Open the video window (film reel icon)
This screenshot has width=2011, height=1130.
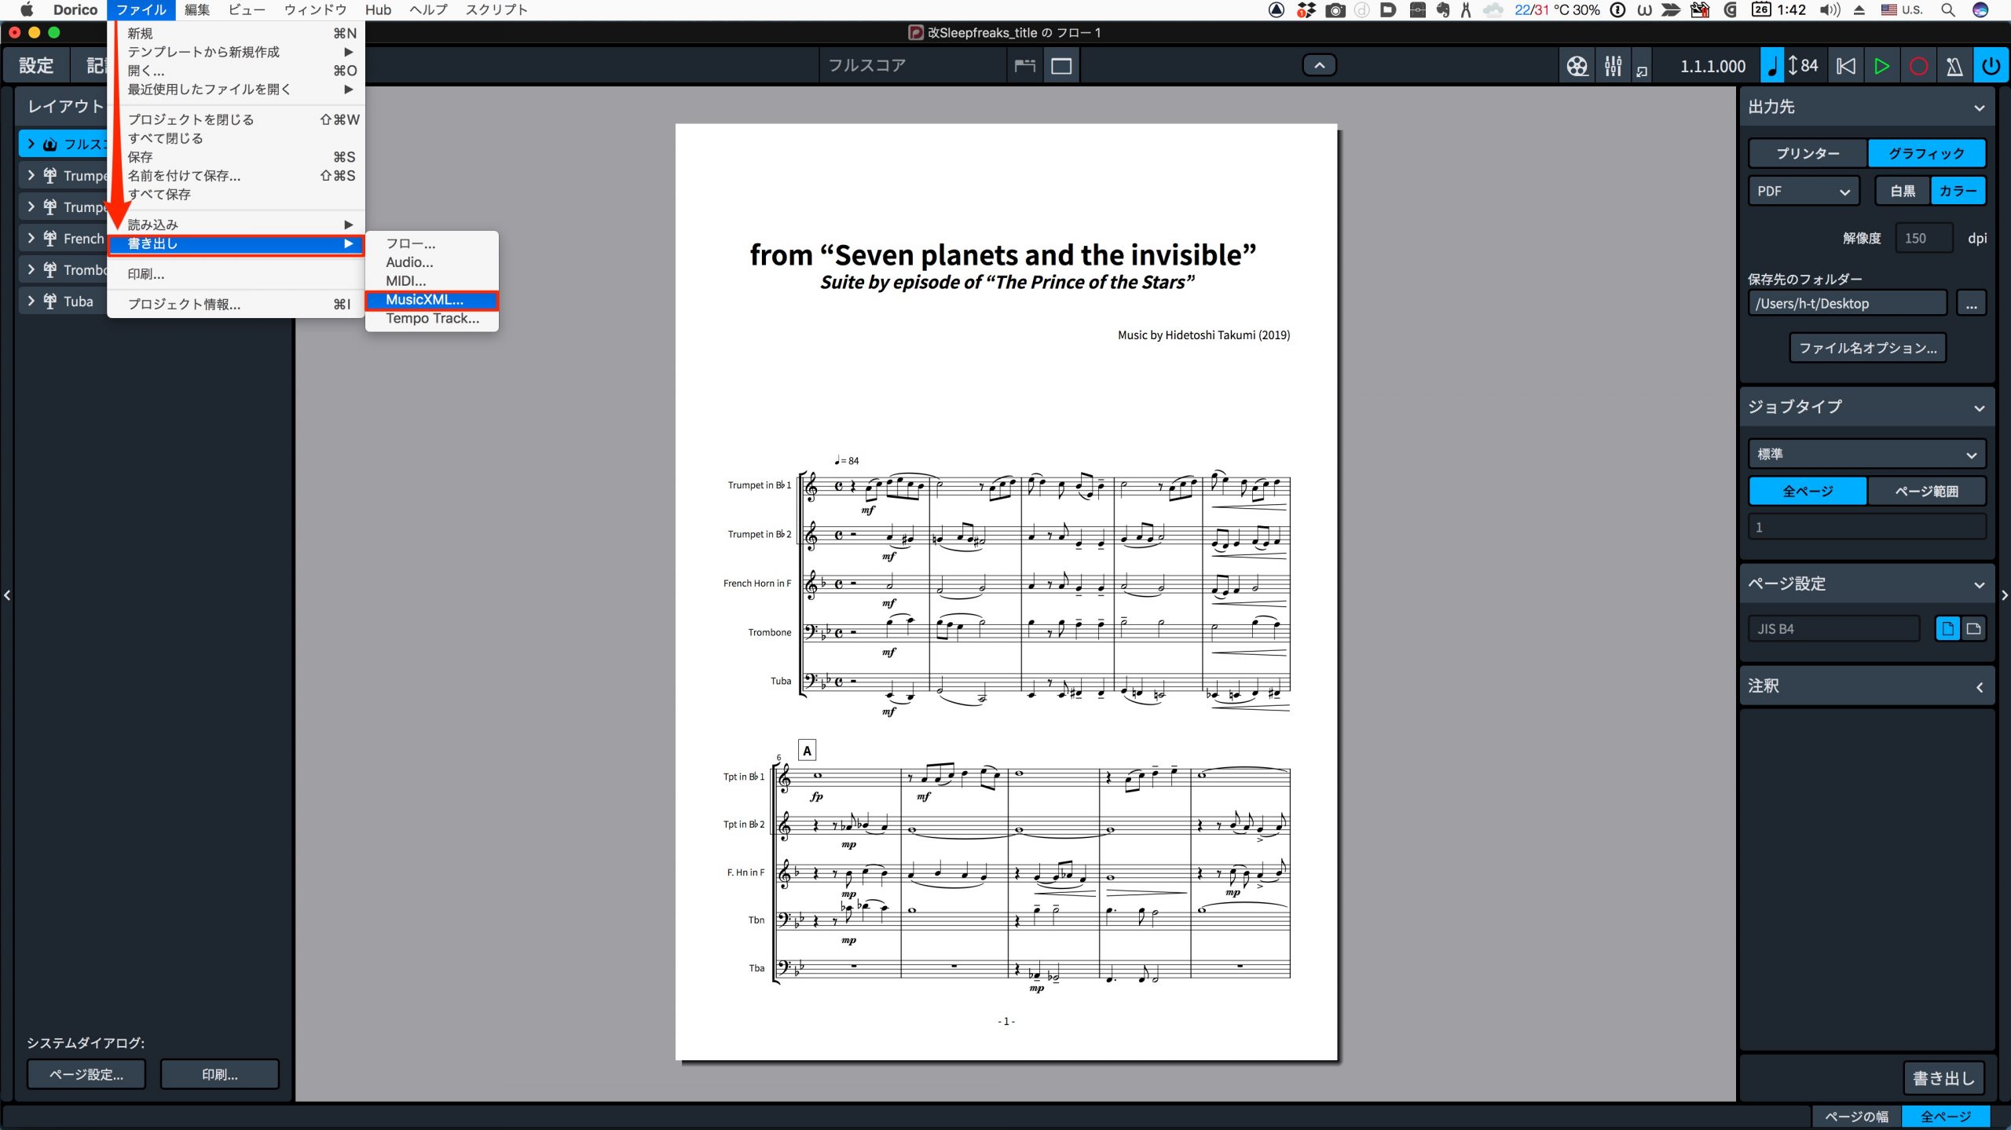pos(1577,66)
